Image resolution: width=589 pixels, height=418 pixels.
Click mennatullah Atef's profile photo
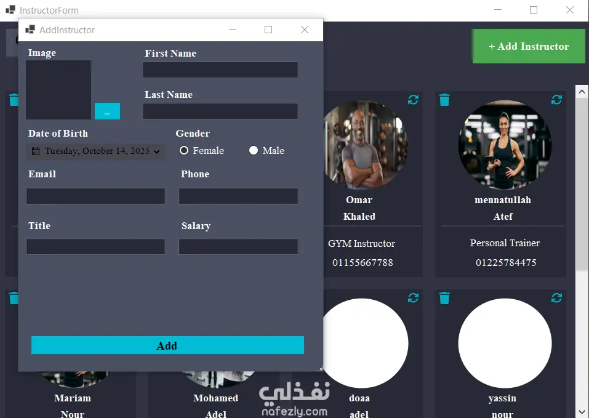[x=505, y=145]
